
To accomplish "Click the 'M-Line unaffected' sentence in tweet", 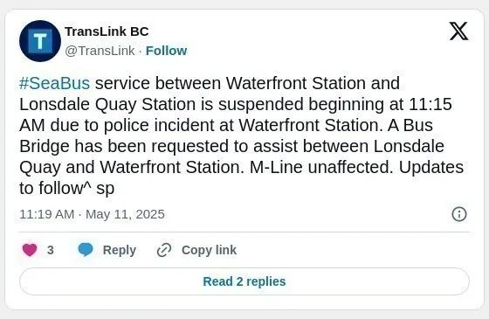I will coord(321,167).
